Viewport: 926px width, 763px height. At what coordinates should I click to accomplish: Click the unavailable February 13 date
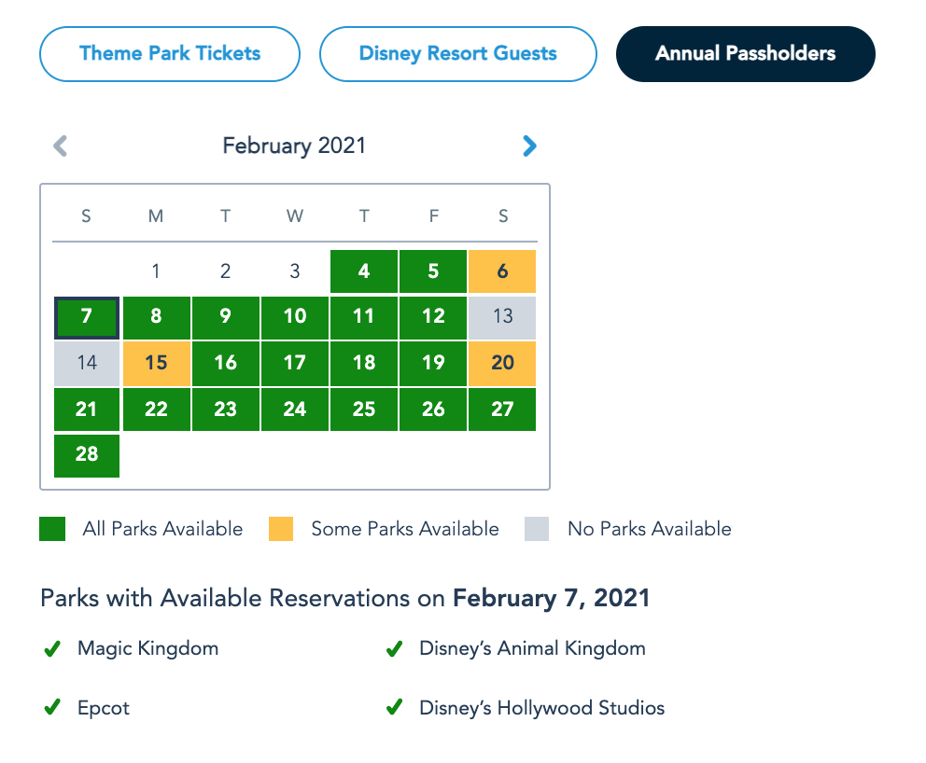[502, 317]
